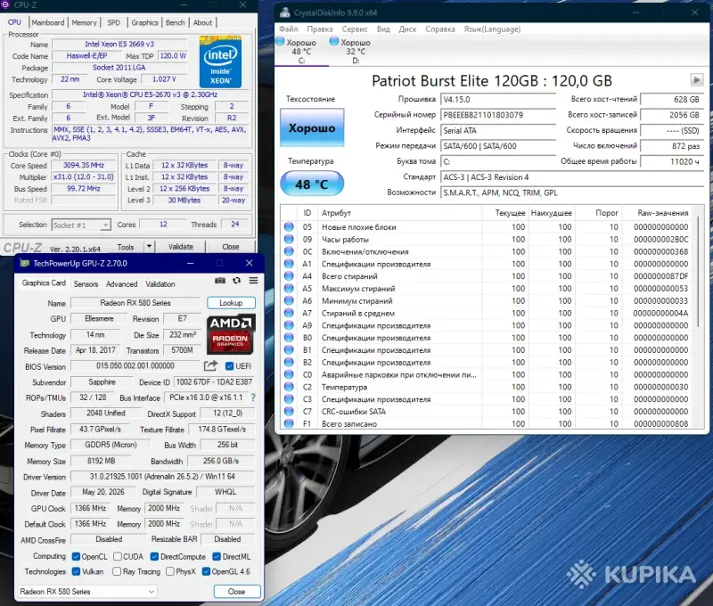Open the GPU-Z Advanced tab

click(121, 283)
